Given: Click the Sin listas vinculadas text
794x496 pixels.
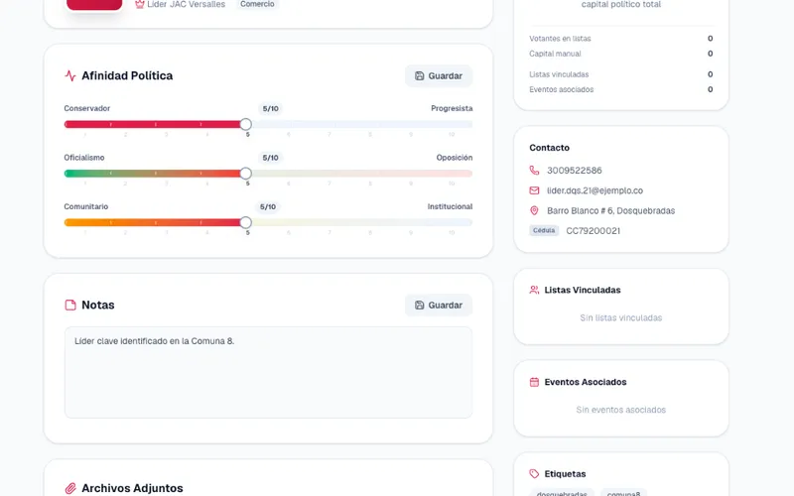Looking at the screenshot, I should click(621, 317).
